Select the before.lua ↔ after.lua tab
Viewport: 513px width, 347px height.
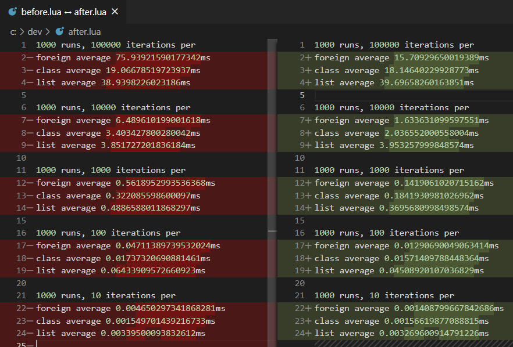click(63, 12)
